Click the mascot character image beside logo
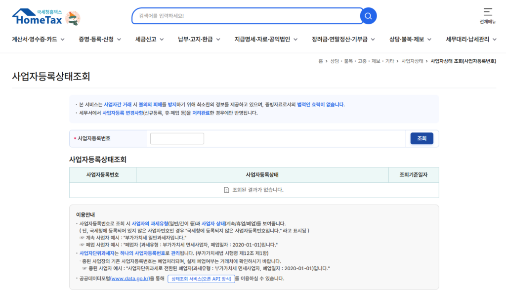The image size is (506, 290). pyautogui.click(x=73, y=18)
